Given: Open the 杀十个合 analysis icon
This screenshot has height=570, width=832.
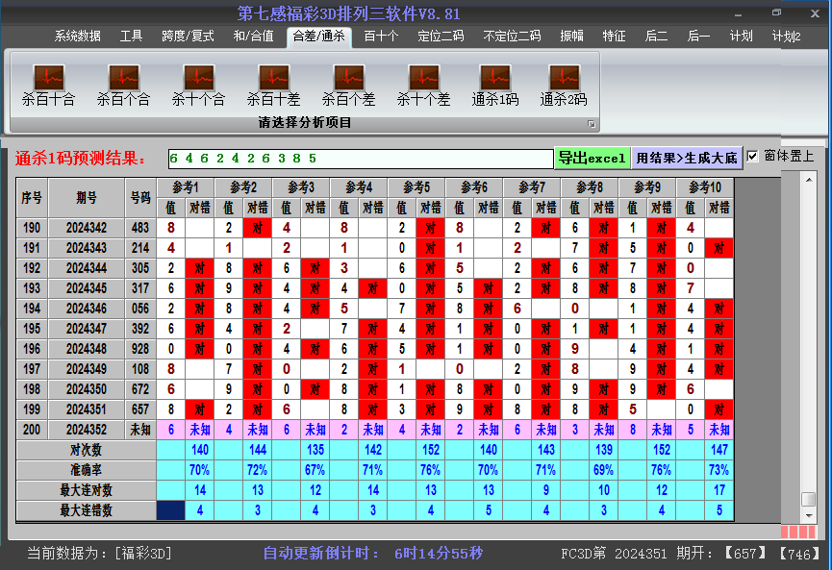Looking at the screenshot, I should [x=198, y=86].
